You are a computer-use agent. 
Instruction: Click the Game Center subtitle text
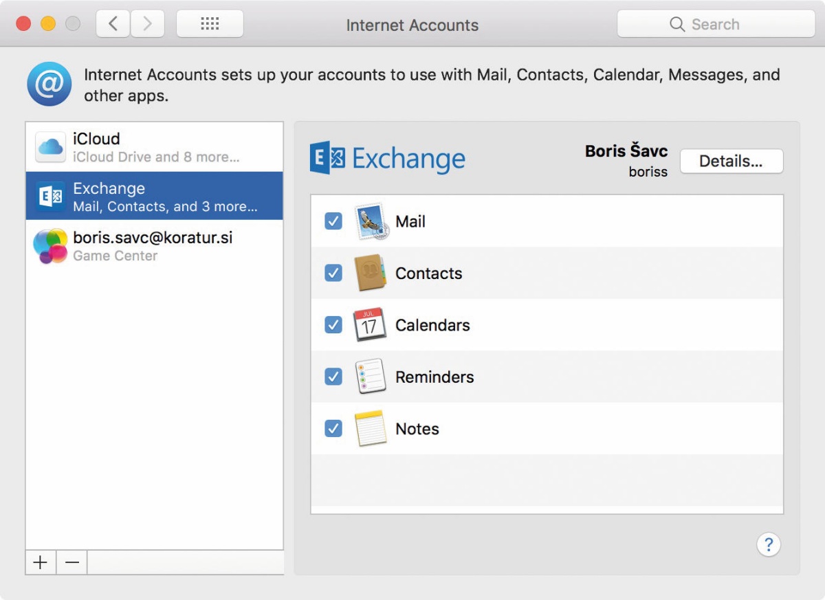(115, 256)
